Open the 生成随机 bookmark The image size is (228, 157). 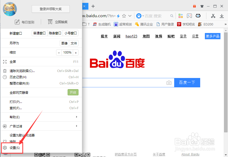102,24
